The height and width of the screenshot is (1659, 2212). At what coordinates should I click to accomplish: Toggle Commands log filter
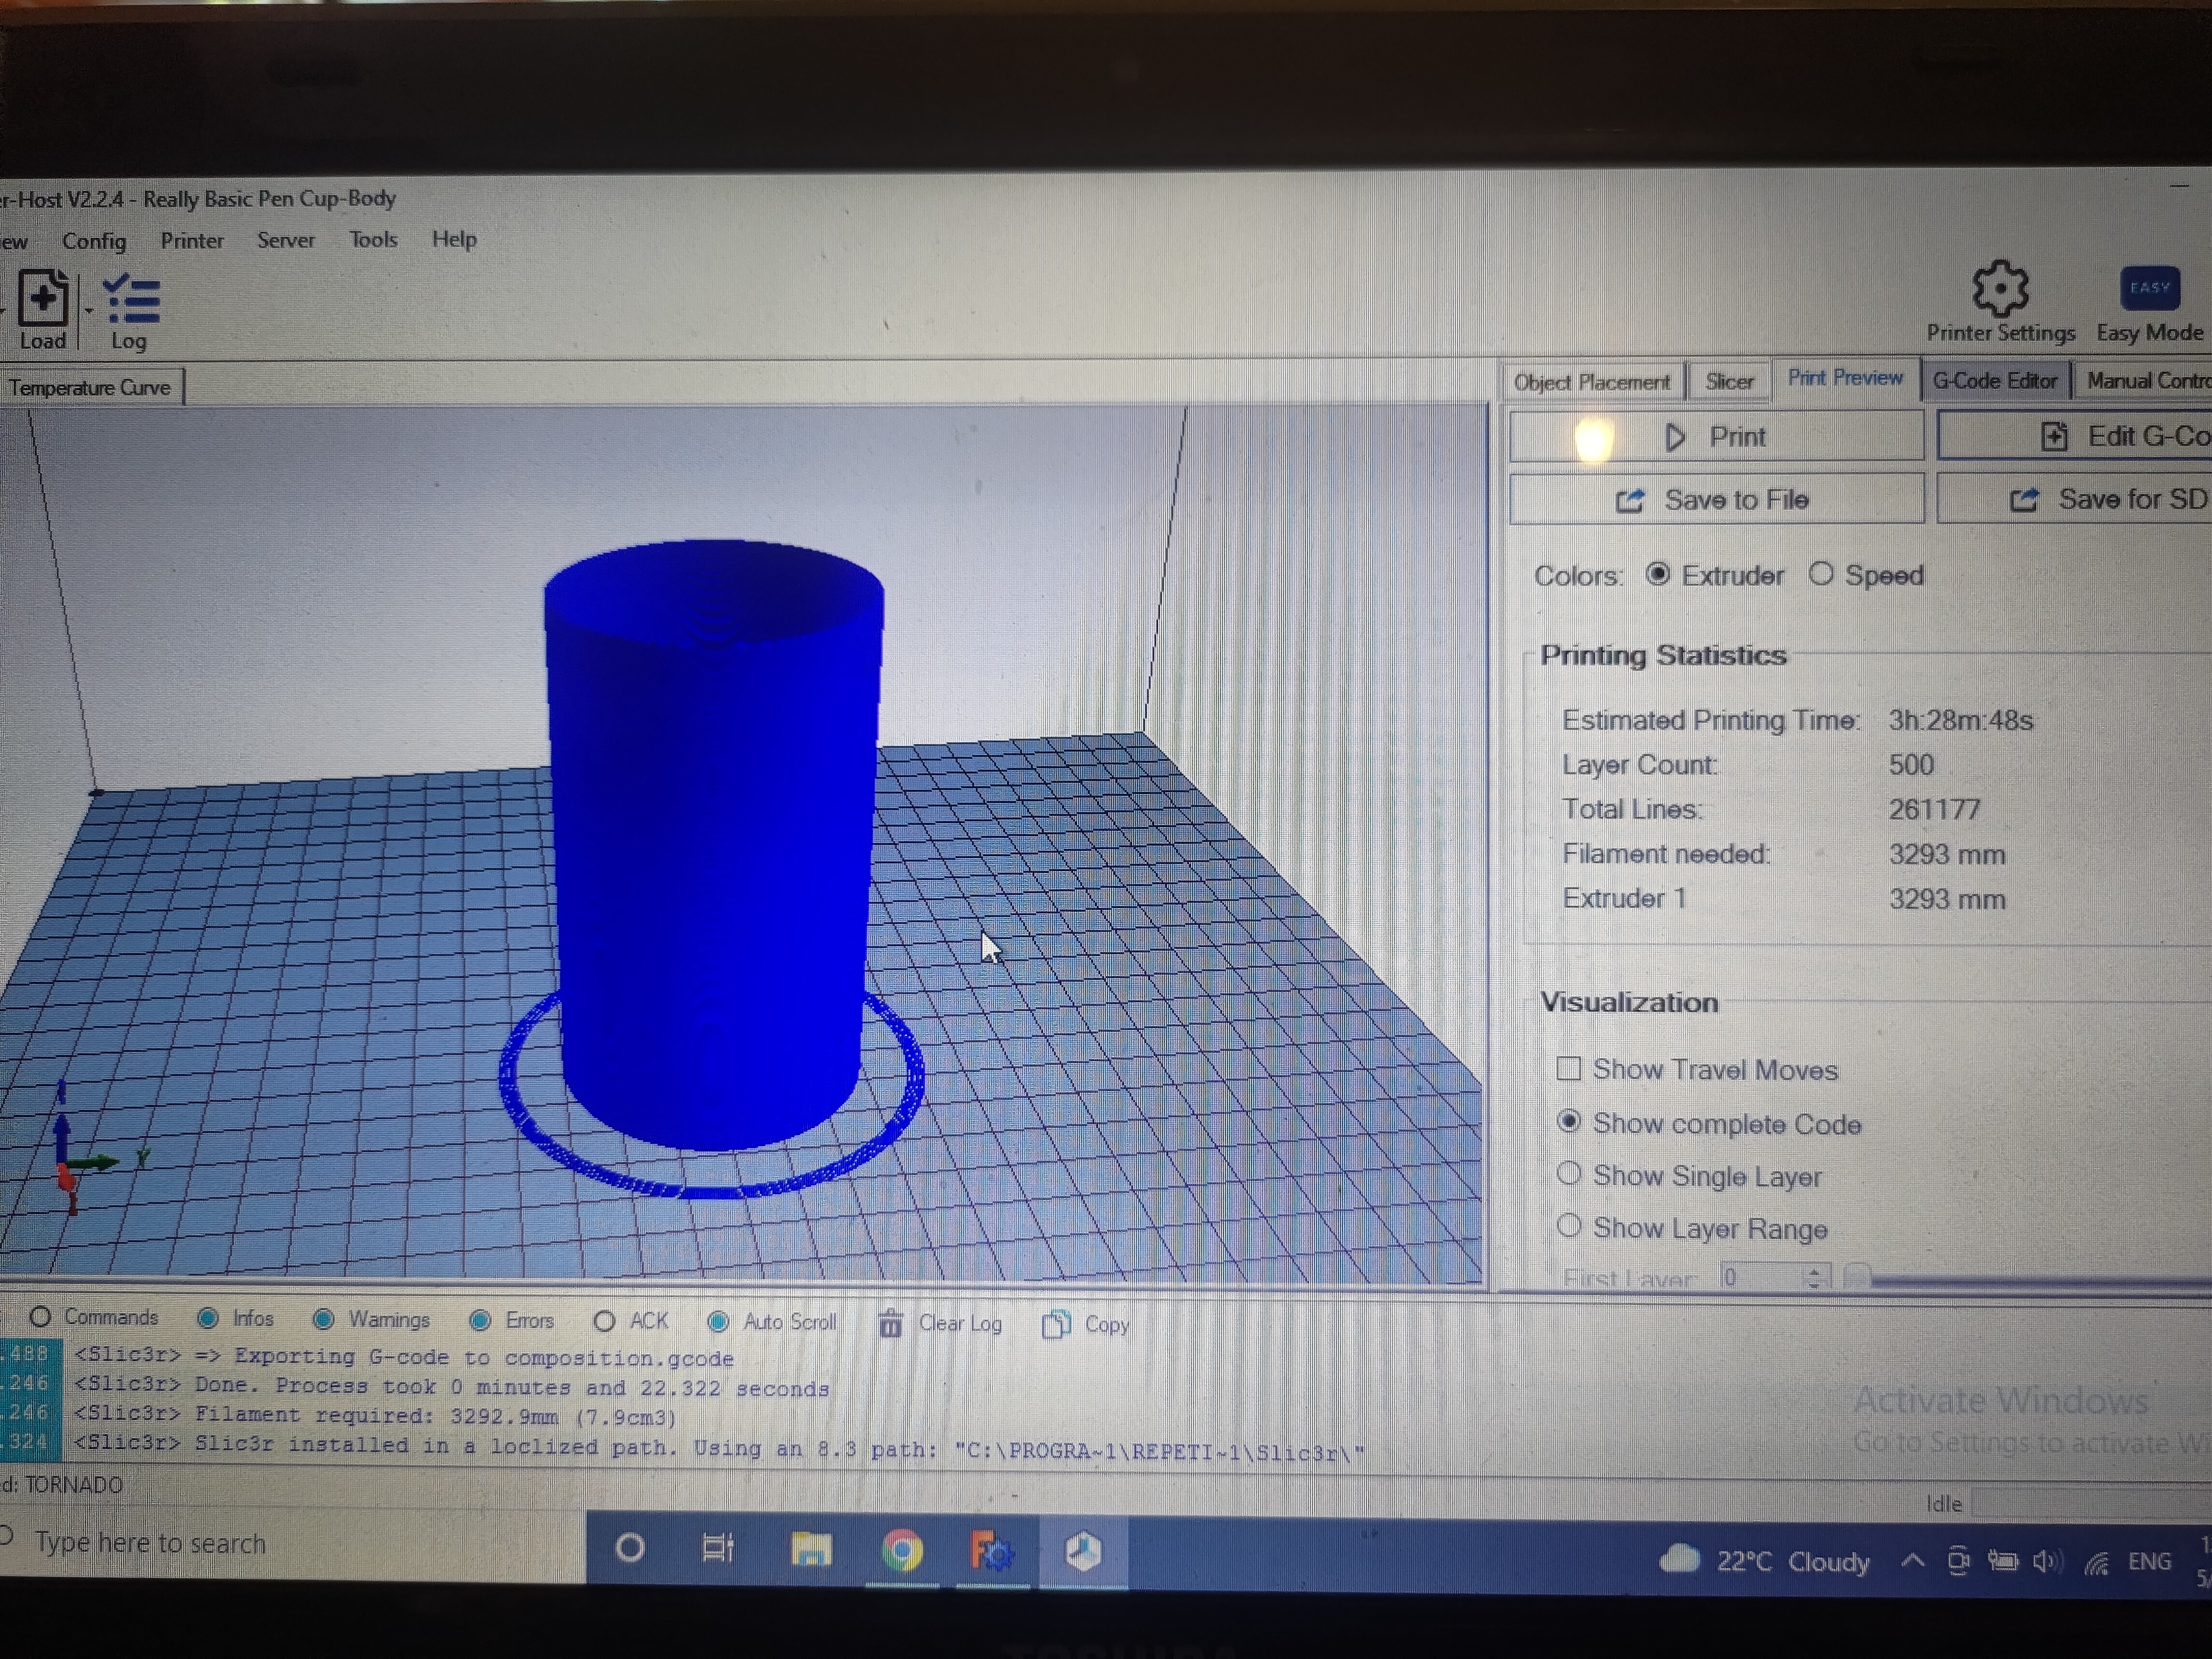[x=40, y=1316]
